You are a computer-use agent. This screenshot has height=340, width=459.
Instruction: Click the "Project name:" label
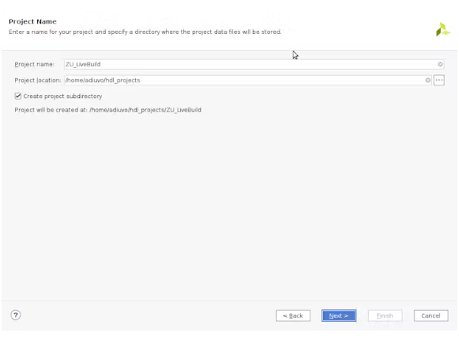tap(34, 64)
